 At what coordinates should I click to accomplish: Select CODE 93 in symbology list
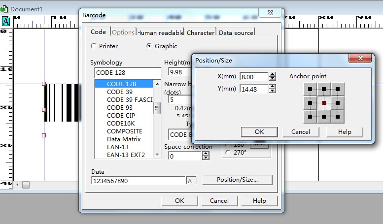tap(124, 108)
